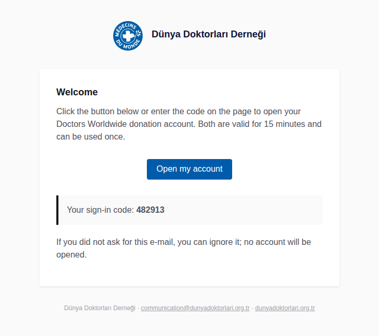Viewport: 379px width, 336px height.
Task: Click the footer text Dünya Doktorları Derneği
Action: pyautogui.click(x=99, y=308)
